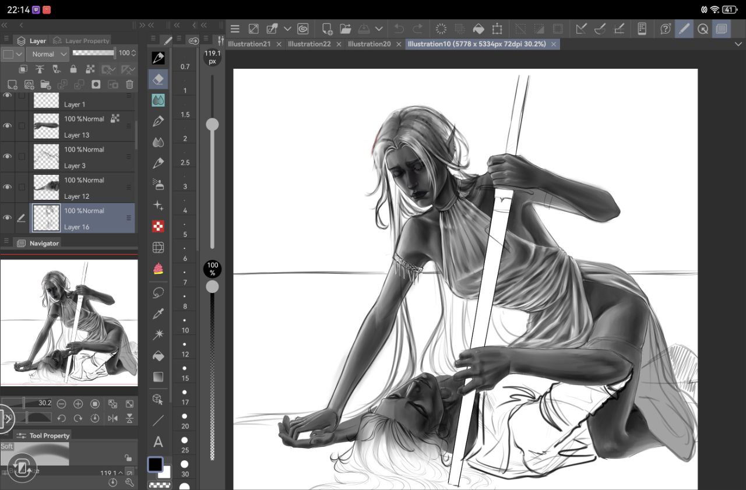746x490 pixels.
Task: Select the Fill bucket tool
Action: pos(158,355)
